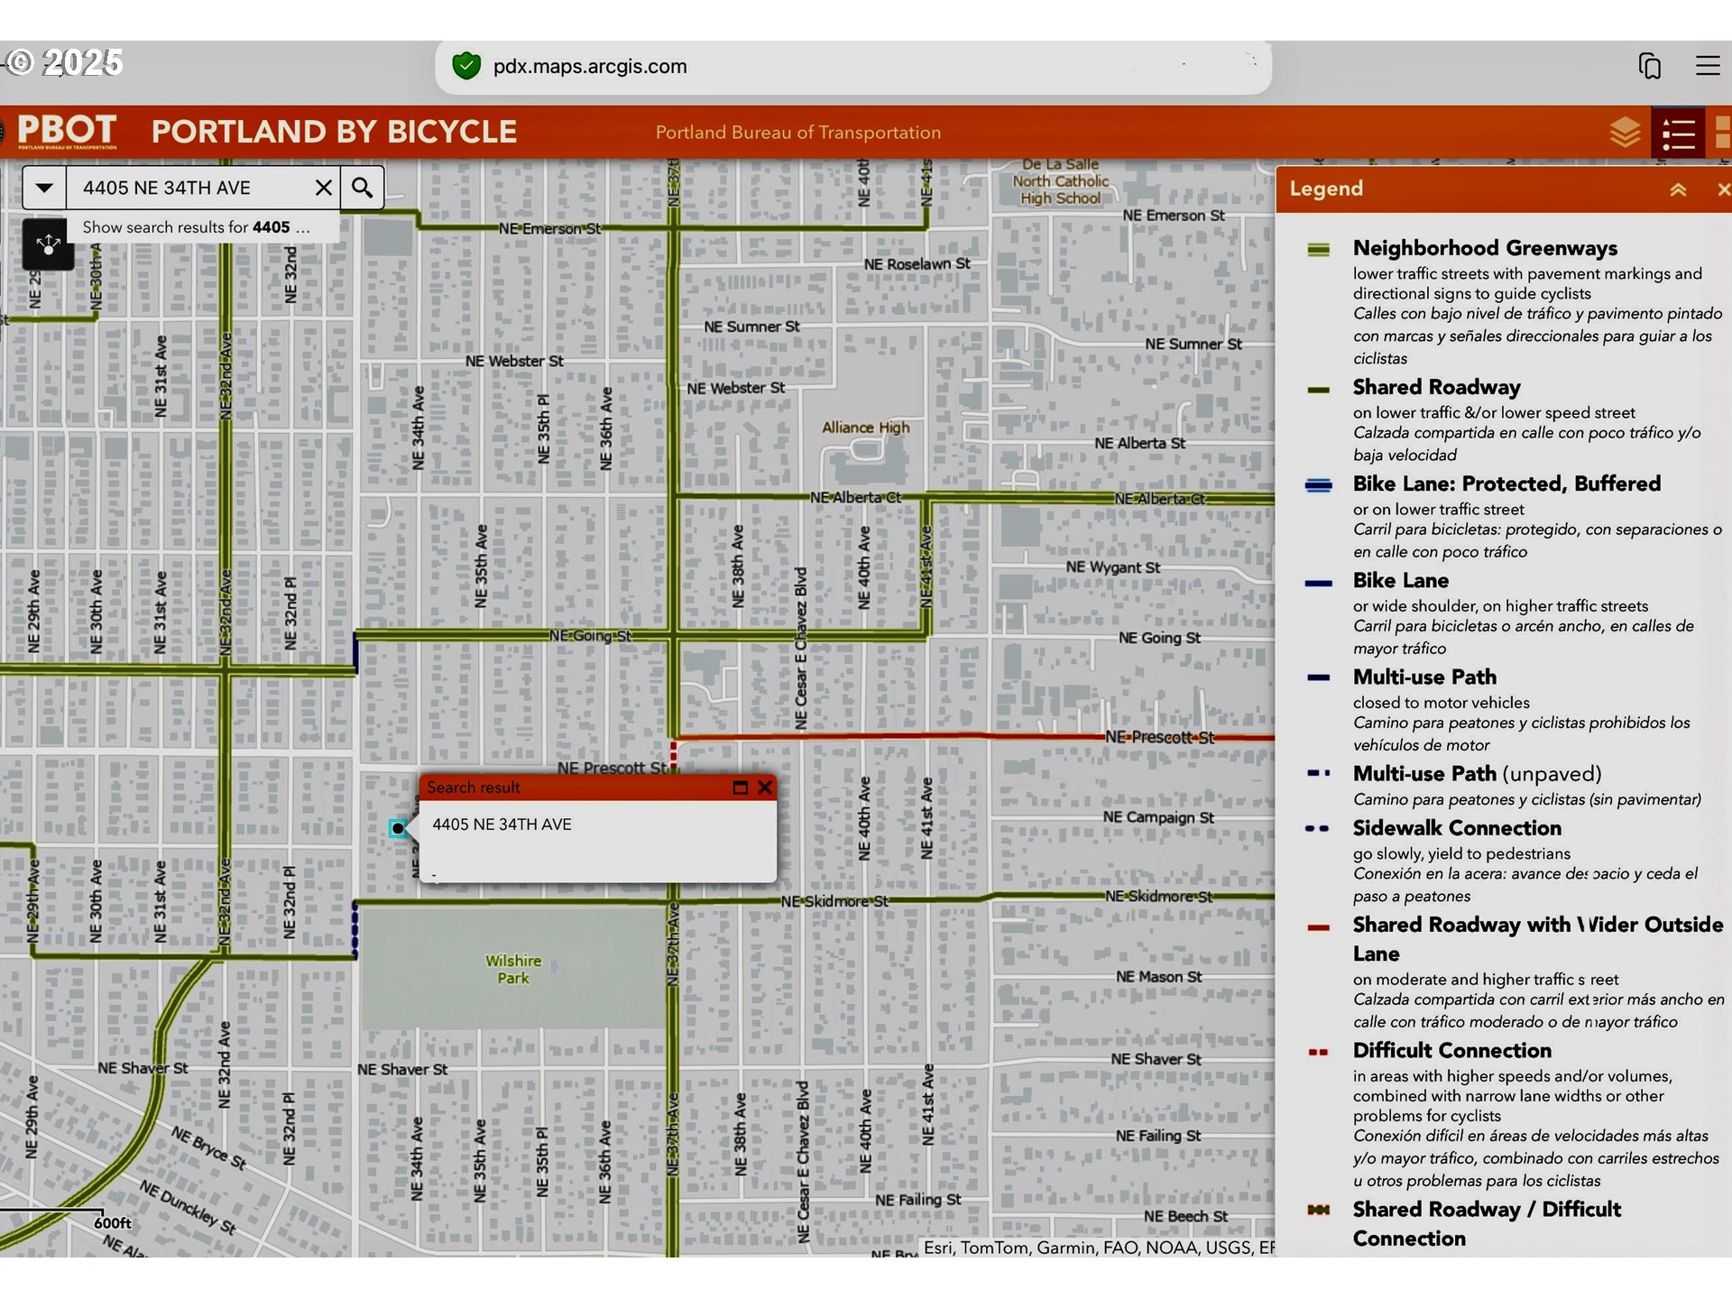Click the NE Roselawn St label
This screenshot has width=1732, height=1299.
tap(917, 264)
